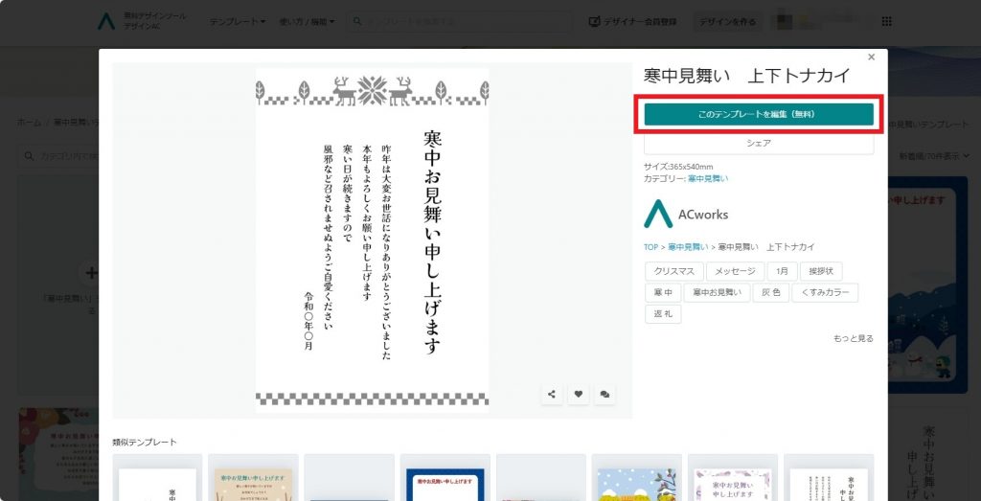Click the ホーム breadcrumb on background page
The image size is (981, 501).
click(x=29, y=123)
